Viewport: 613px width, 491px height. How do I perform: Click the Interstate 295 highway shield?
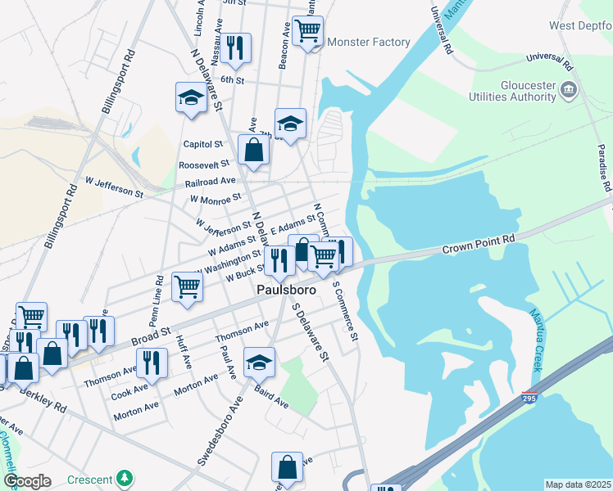pyautogui.click(x=529, y=397)
